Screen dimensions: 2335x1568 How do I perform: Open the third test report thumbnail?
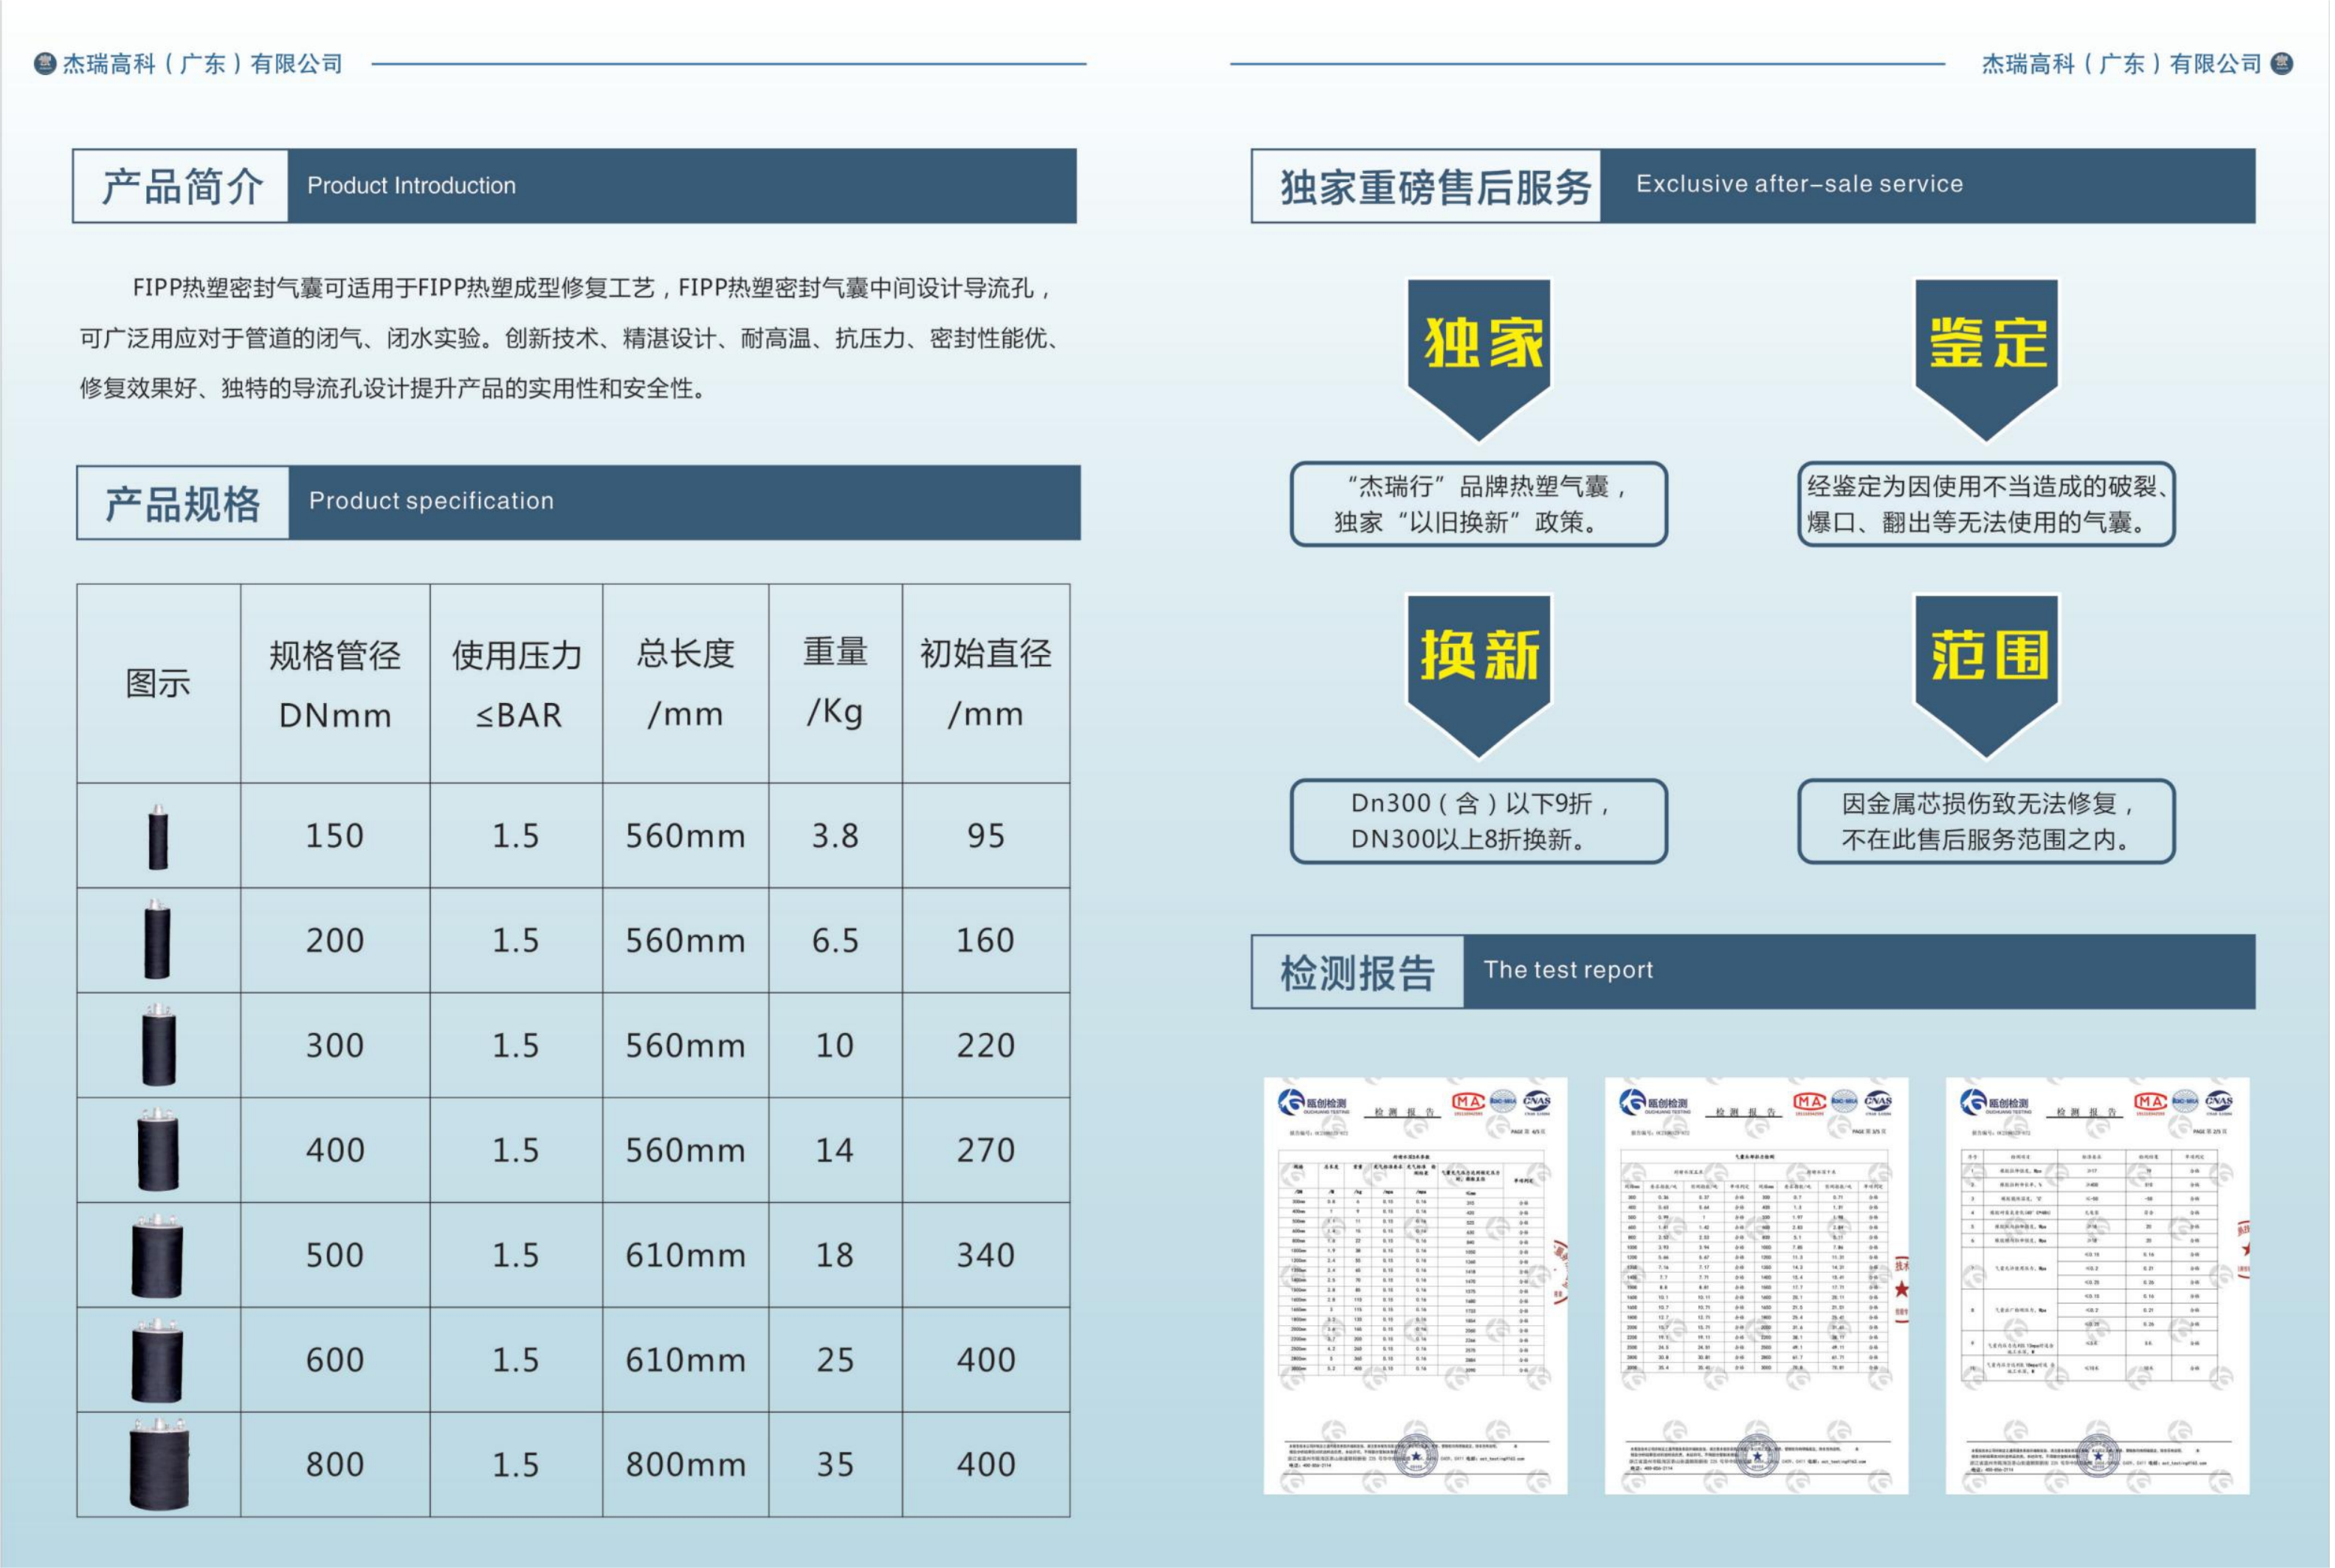(x=2100, y=1286)
